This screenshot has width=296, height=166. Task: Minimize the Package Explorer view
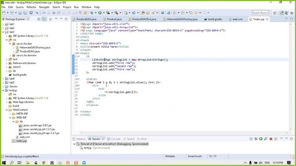pyautogui.click(x=61, y=19)
